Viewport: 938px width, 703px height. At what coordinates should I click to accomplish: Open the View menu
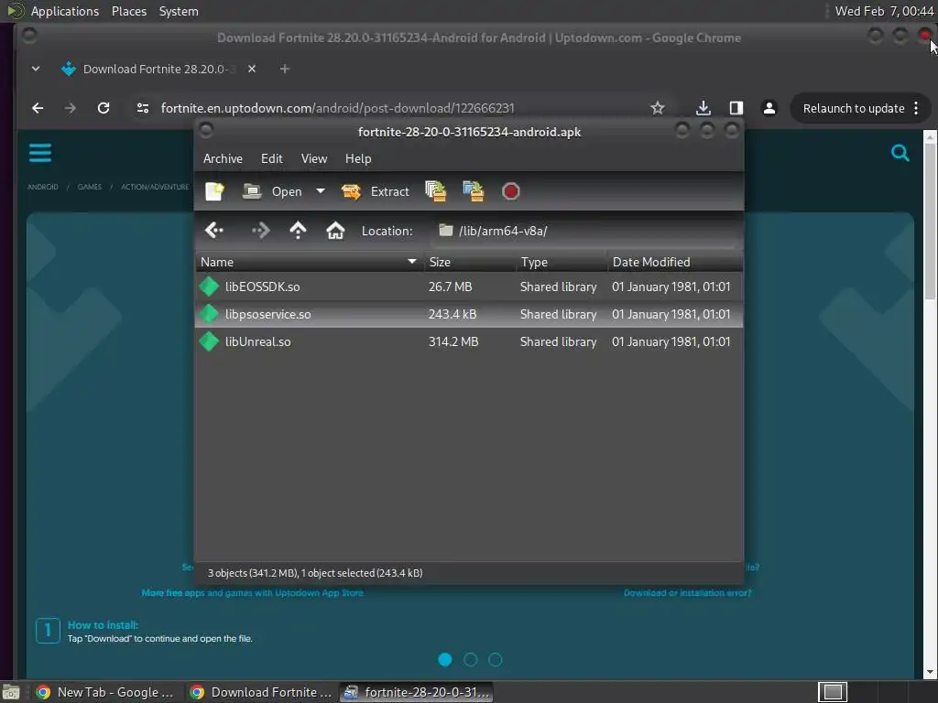tap(314, 158)
